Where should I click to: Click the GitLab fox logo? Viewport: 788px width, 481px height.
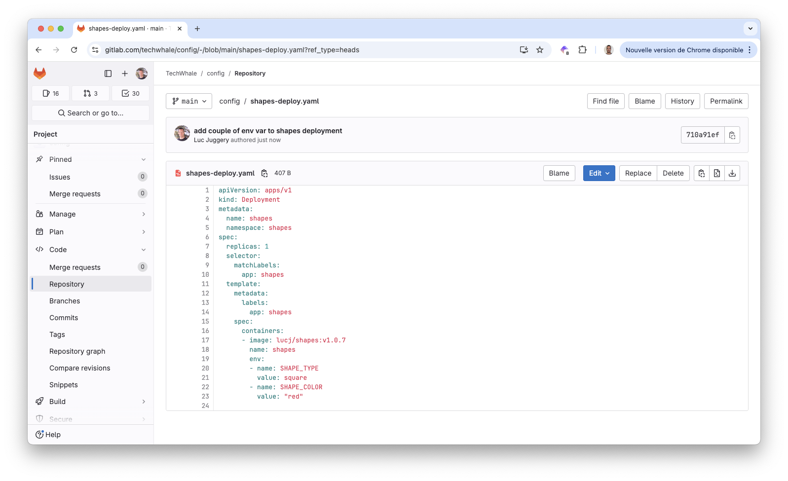pos(39,74)
